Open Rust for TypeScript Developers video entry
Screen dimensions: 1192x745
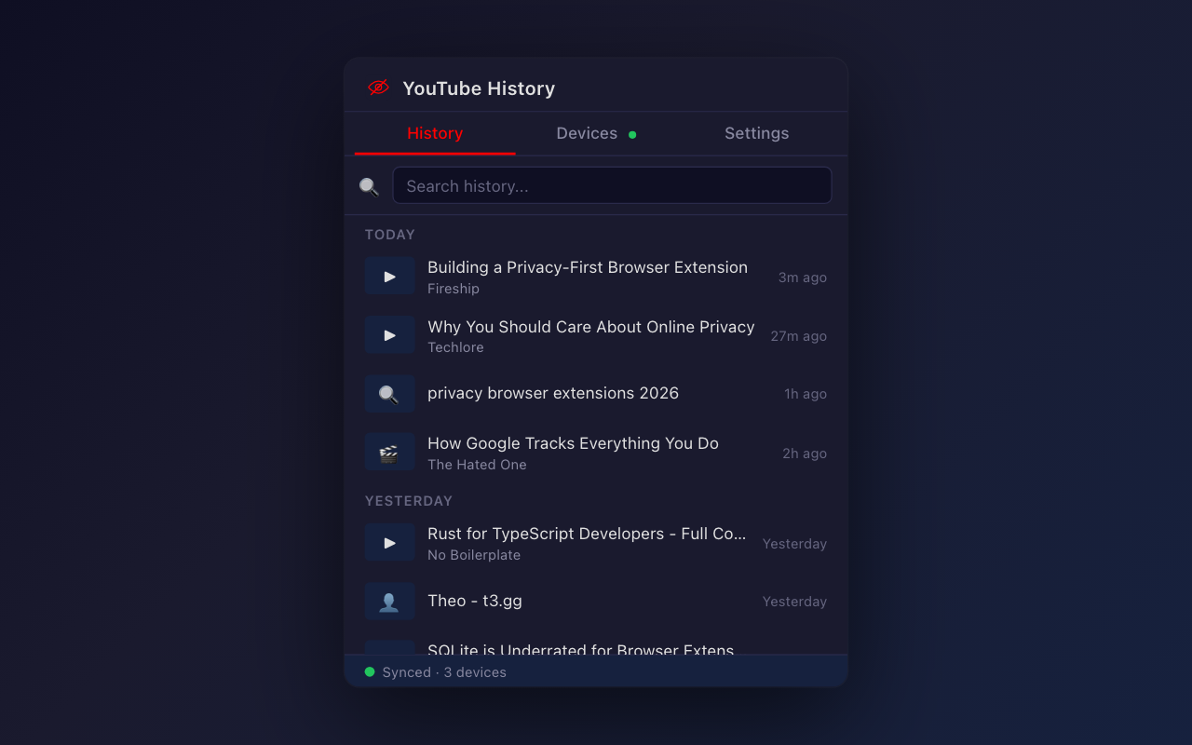[596, 543]
